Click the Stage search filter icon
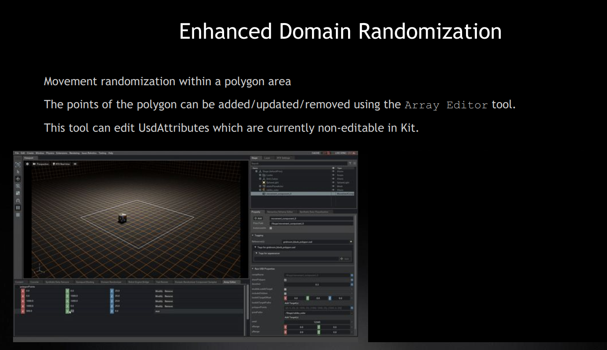Viewport: 607px width, 350px height. (x=350, y=163)
